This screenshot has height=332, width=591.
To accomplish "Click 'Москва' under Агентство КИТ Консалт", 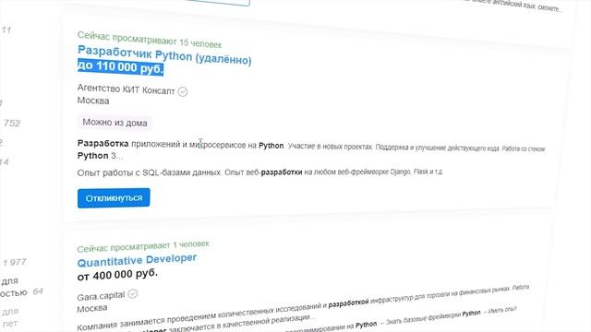I will tap(93, 101).
